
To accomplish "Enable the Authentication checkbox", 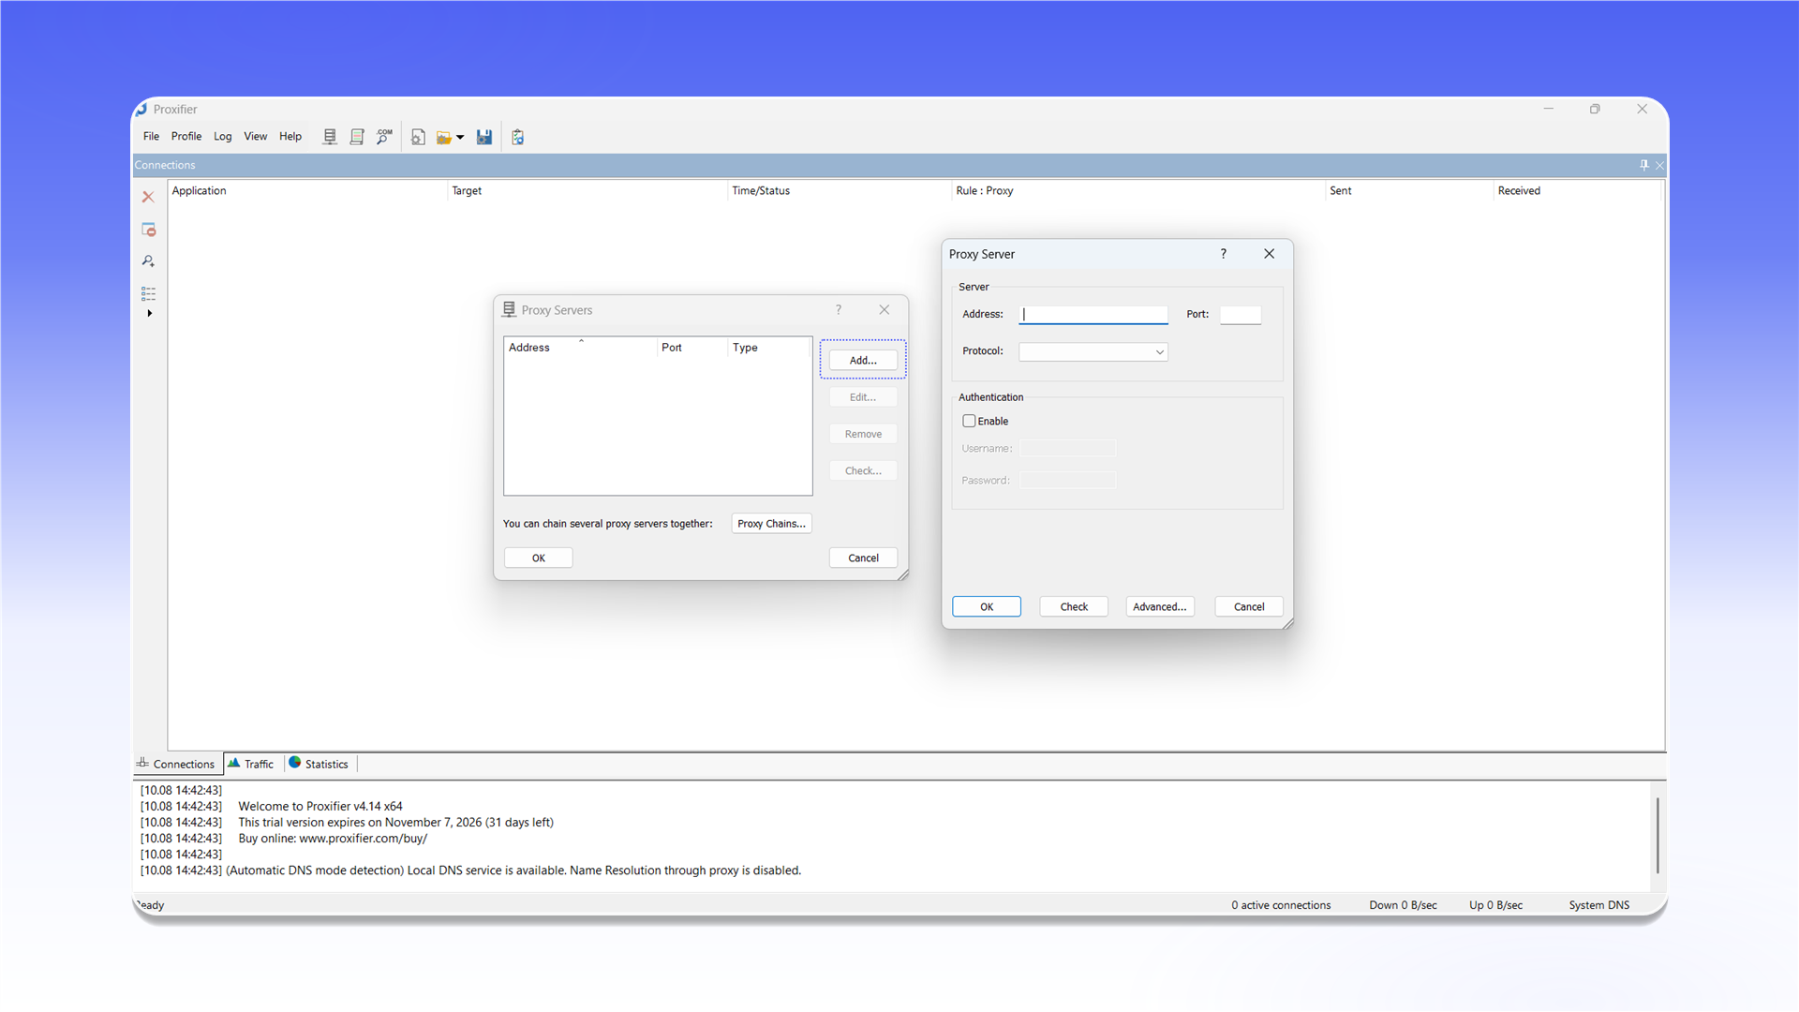I will tap(969, 421).
